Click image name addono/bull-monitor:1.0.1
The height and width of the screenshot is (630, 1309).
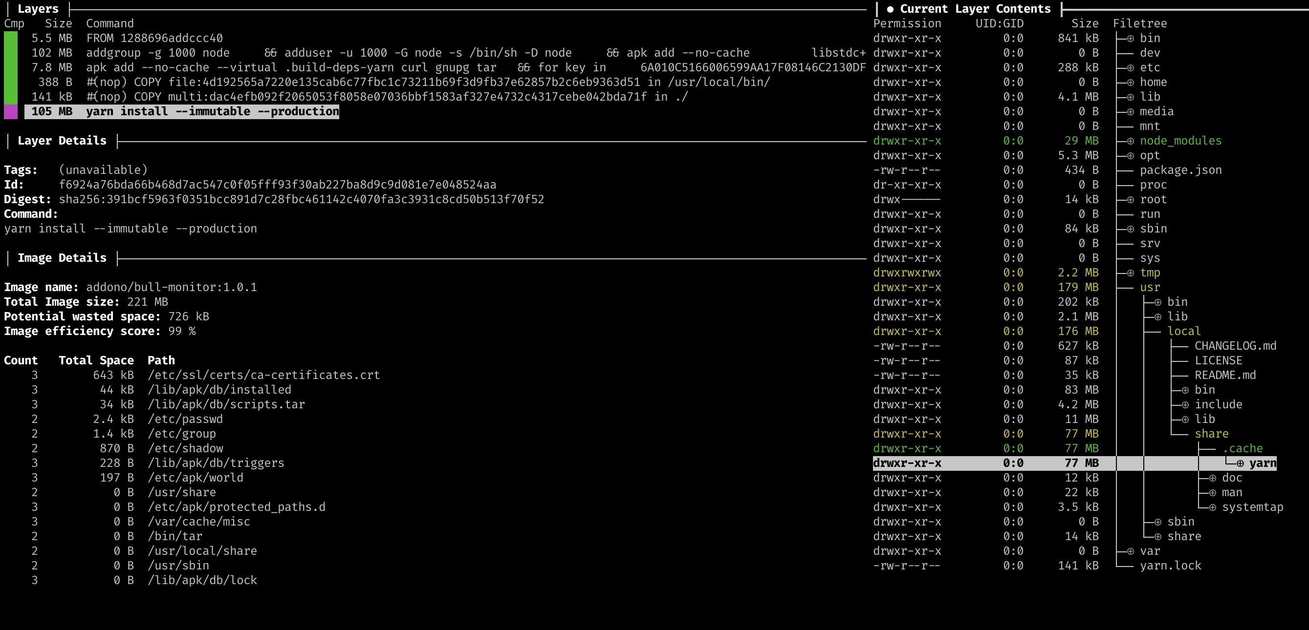point(171,287)
